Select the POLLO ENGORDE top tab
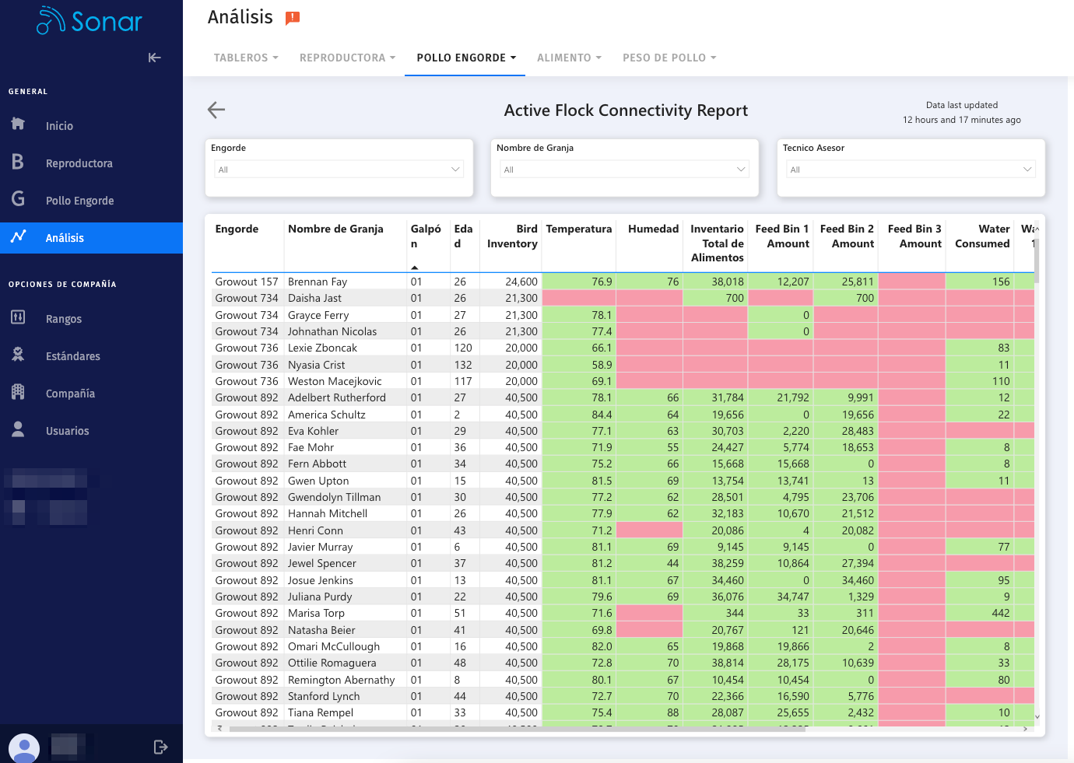 point(466,58)
